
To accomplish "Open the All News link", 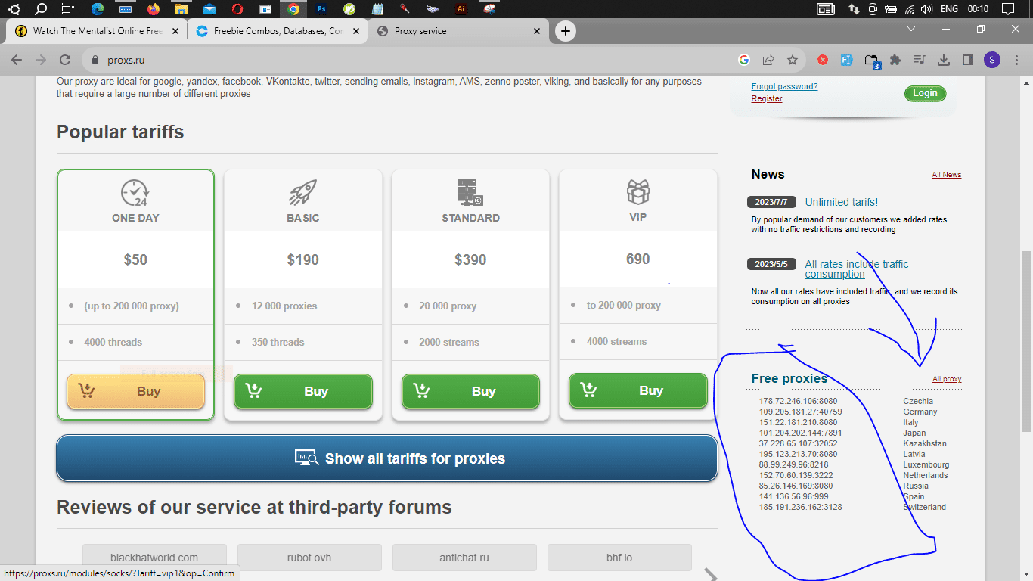I will pyautogui.click(x=947, y=175).
